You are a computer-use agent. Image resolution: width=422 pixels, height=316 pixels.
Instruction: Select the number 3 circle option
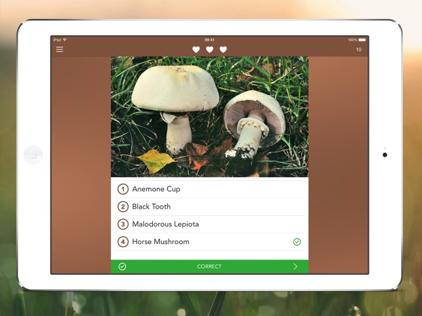[123, 224]
